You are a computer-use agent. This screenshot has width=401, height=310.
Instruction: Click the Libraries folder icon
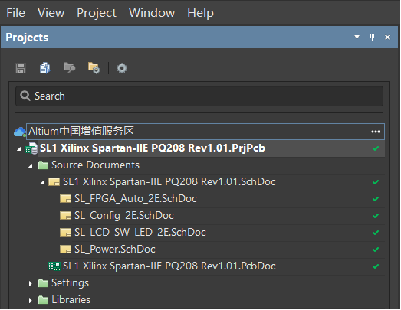(x=43, y=300)
